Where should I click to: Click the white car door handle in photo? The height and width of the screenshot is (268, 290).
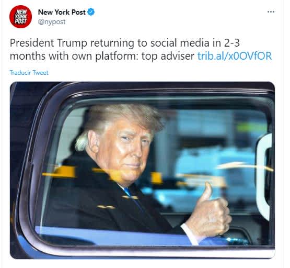pos(263,176)
